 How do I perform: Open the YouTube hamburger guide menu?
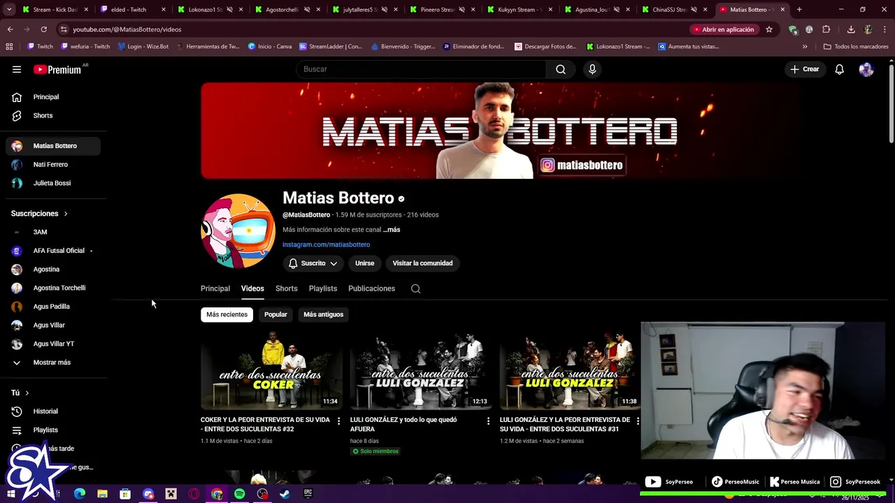coord(17,69)
